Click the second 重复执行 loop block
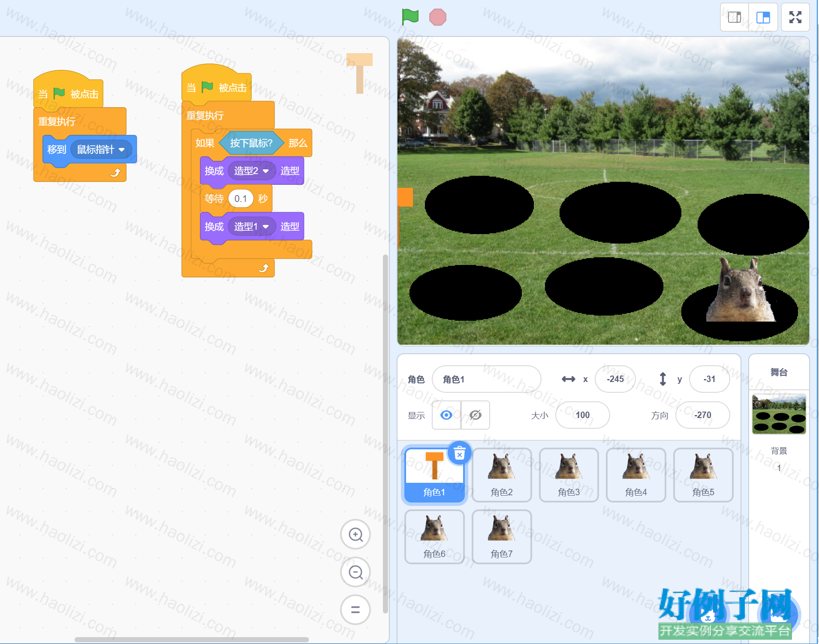The height and width of the screenshot is (644, 819). click(205, 115)
